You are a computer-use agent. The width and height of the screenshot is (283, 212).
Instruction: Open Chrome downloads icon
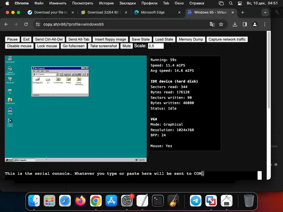coord(235,24)
